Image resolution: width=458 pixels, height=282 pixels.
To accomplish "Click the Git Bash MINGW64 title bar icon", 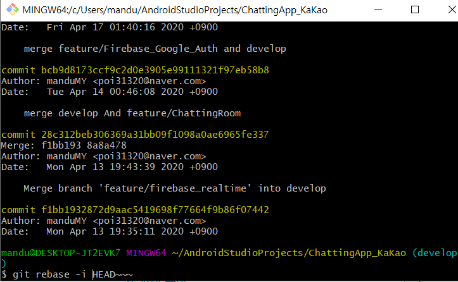I will coord(13,9).
